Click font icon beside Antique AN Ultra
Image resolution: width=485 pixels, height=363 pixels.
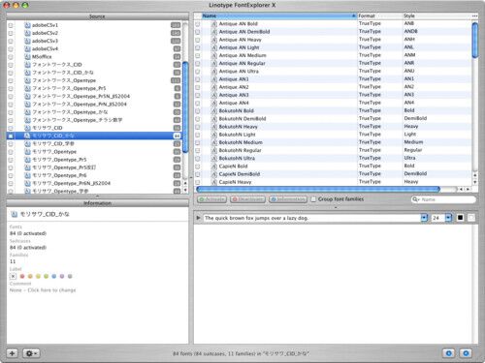pyautogui.click(x=213, y=72)
